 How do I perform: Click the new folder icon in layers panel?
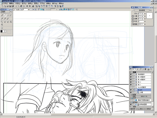coord(143,69)
